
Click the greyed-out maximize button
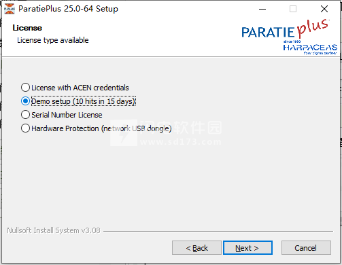tap(293, 9)
